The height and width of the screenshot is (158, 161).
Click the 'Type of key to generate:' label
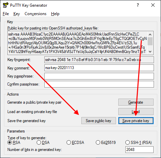click(27, 138)
